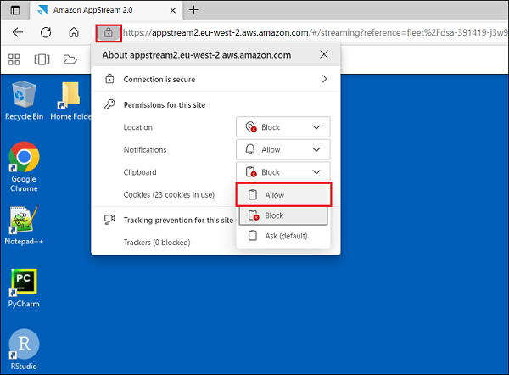This screenshot has height=375, width=509.
Task: Open the Notifications permission dropdown
Action: pos(283,149)
